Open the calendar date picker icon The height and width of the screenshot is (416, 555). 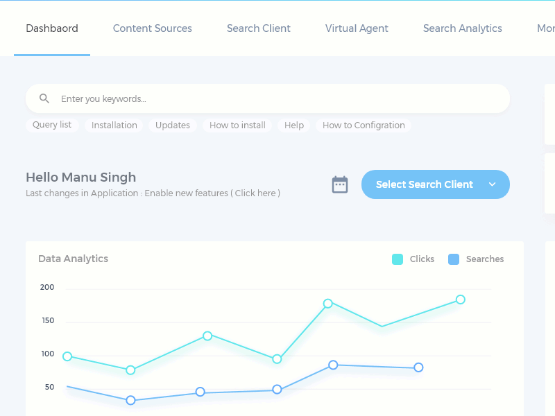point(340,184)
